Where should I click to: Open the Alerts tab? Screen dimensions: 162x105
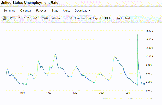tap(66, 11)
